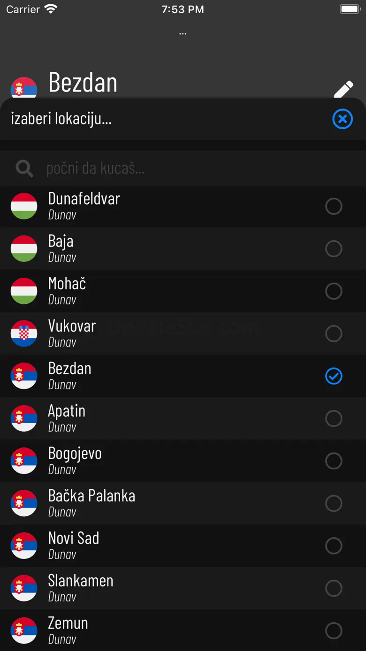This screenshot has height=651, width=366.
Task: Tap the flag icon beside Mohač
Action: point(24,291)
